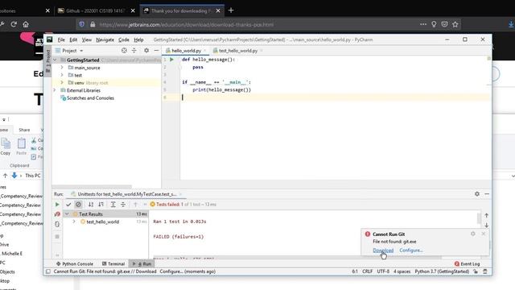Open the Code menu

tap(124, 39)
